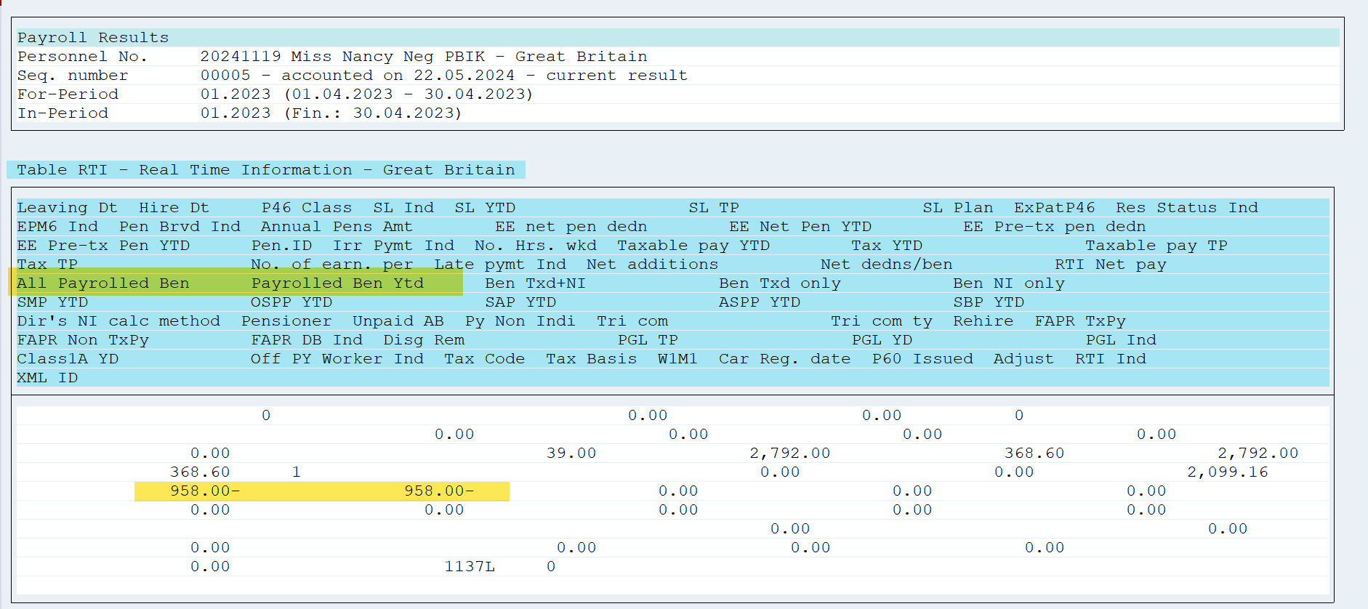Select sequence 00005 accounted on 22.05.2024 line

pyautogui.click(x=444, y=76)
